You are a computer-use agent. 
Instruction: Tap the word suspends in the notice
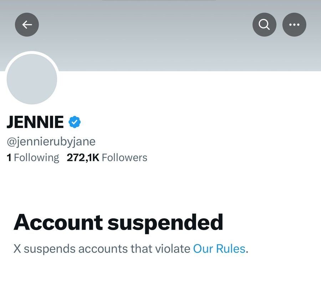tap(50, 249)
